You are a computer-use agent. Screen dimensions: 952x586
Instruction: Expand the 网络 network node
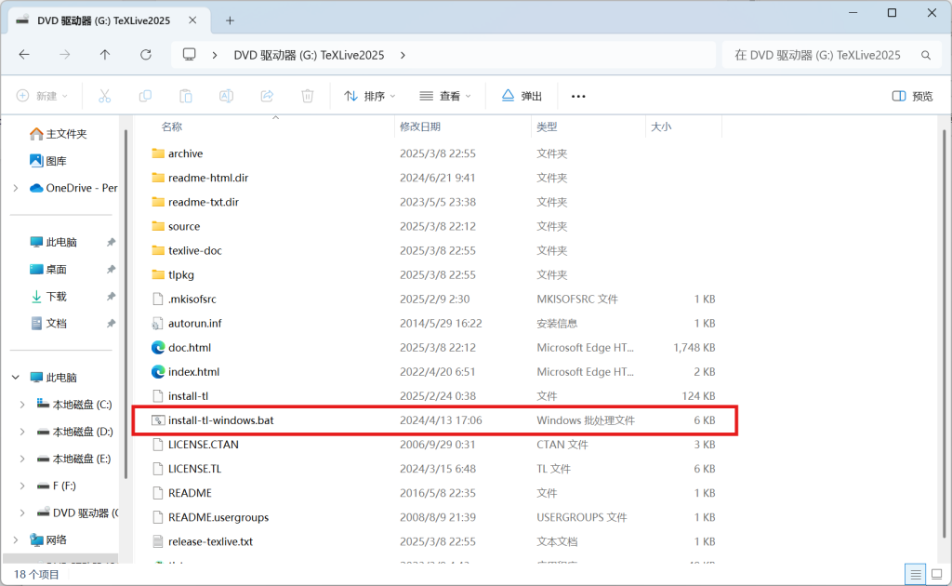[16, 539]
